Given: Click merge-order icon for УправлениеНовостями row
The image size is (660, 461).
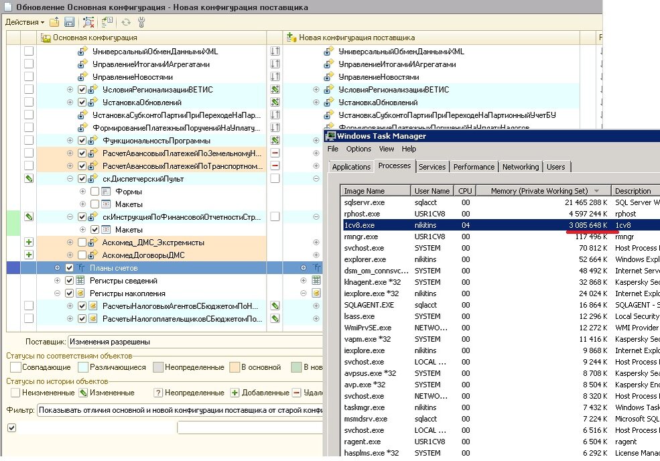Looking at the screenshot, I should (x=275, y=76).
